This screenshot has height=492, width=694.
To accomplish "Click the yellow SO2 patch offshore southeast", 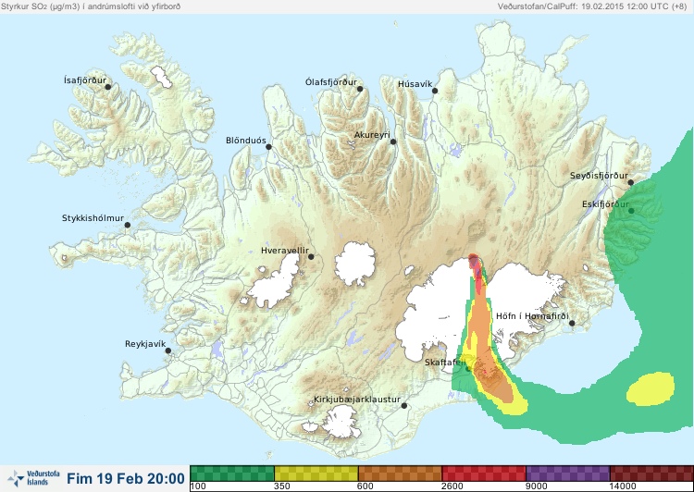I will tap(651, 389).
